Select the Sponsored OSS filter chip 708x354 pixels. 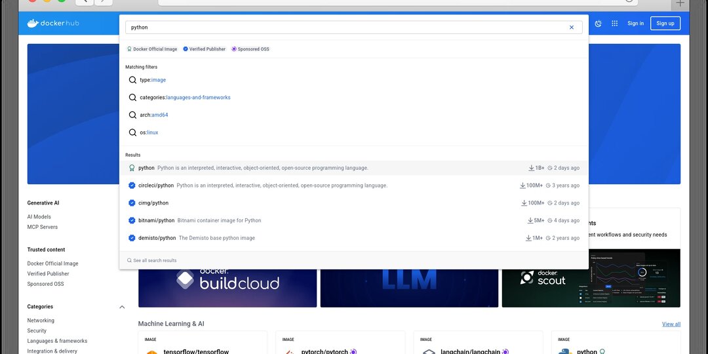click(x=250, y=49)
